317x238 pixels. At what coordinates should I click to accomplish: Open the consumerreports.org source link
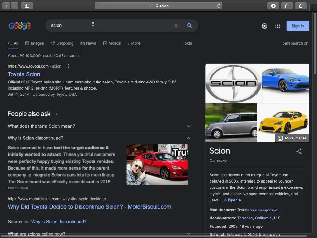pos(264,210)
